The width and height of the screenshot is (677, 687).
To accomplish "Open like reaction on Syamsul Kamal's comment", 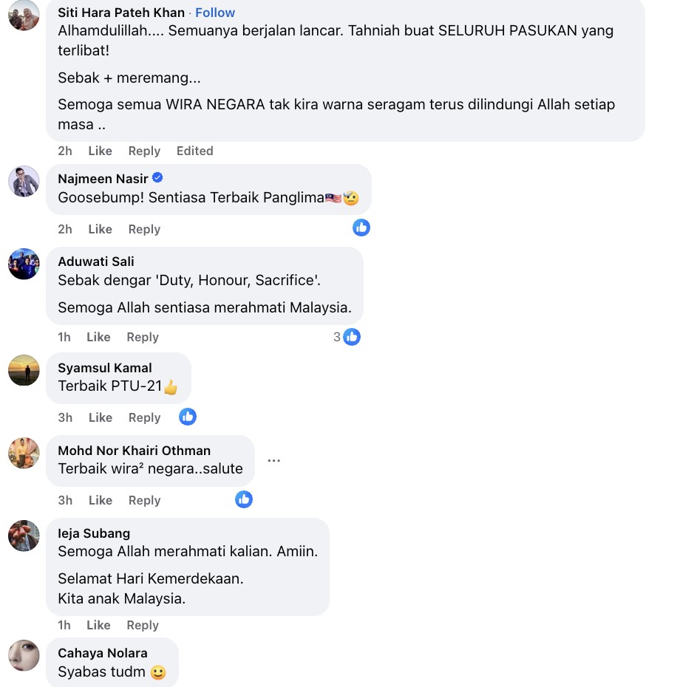I will (188, 417).
